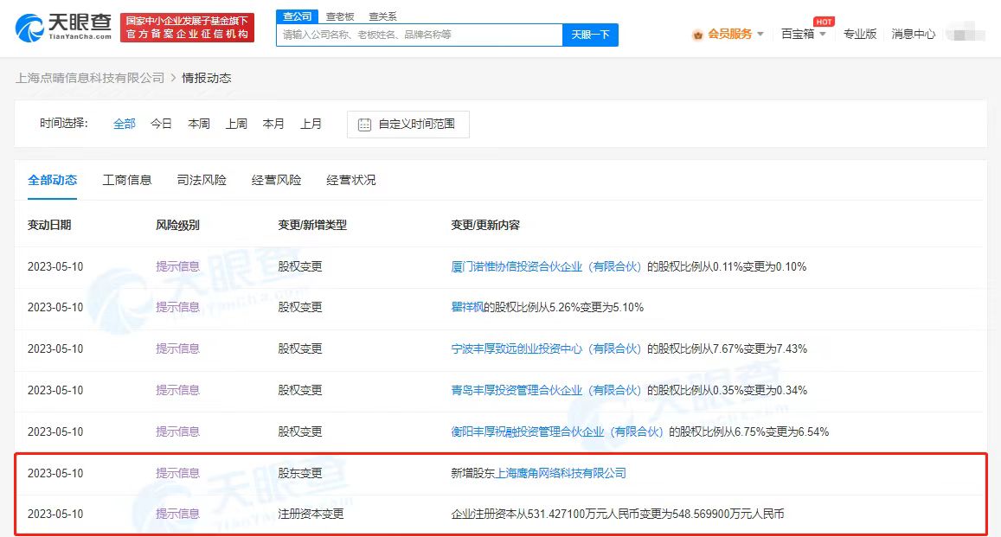
Task: Click the 变更/更新内容 column header
Action: (485, 225)
